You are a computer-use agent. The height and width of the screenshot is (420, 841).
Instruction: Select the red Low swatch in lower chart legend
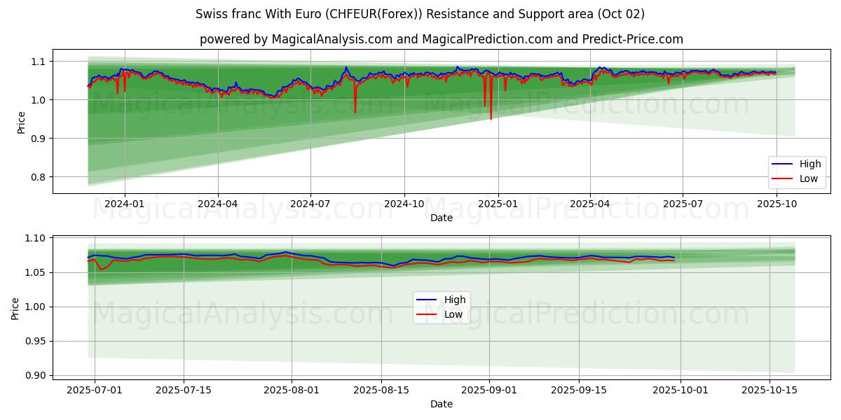point(427,314)
